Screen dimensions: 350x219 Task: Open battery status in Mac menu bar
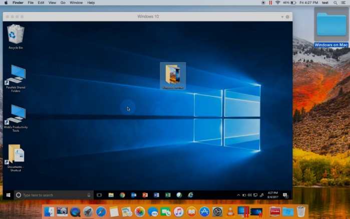coord(289,3)
